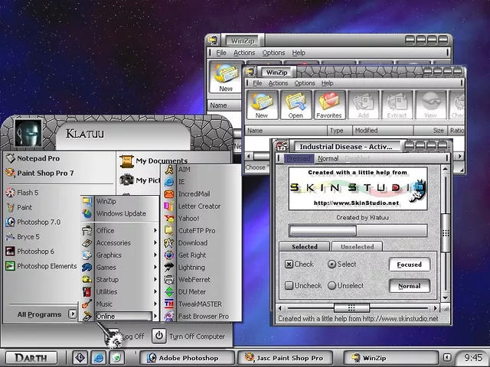490x367 pixels.
Task: Click the Turn Off Computer power icon
Action: 158,336
